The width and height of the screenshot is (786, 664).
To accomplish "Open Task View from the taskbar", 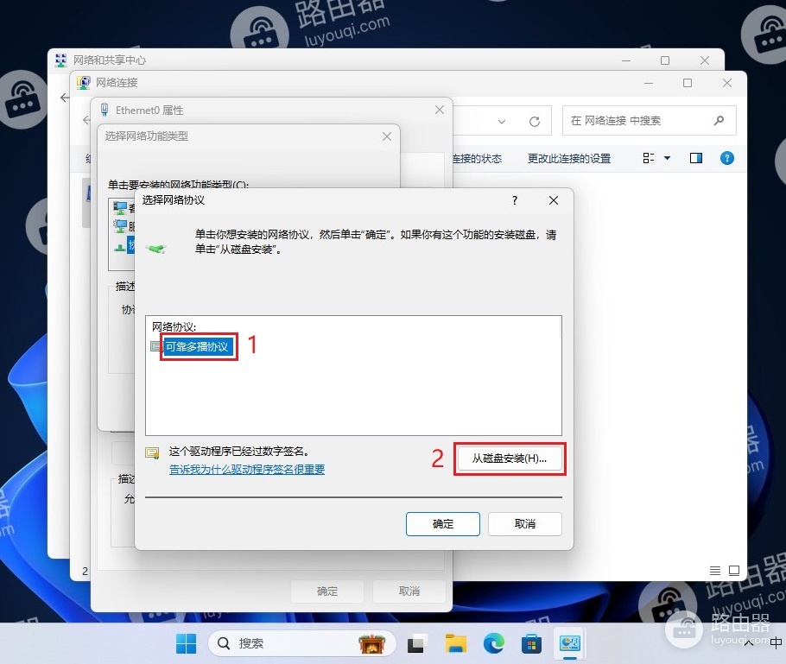I will click(416, 643).
